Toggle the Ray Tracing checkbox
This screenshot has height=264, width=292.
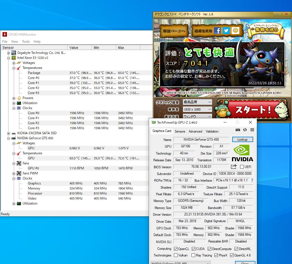pos(193,255)
